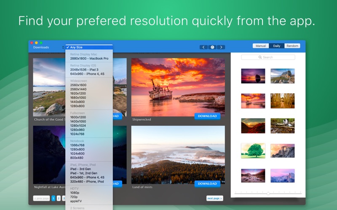Click the forward arrow navigation button
The width and height of the screenshot is (337, 210).
(221, 47)
